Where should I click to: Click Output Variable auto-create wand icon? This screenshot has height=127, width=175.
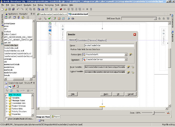[129, 72]
